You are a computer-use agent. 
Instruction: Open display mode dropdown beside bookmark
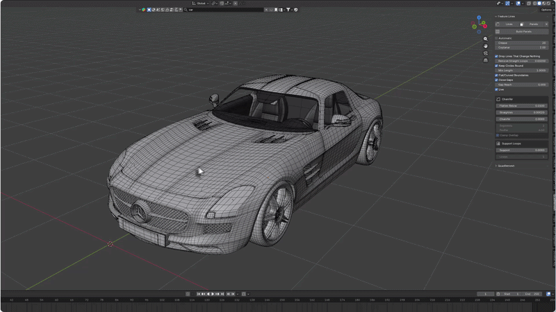[x=281, y=10]
